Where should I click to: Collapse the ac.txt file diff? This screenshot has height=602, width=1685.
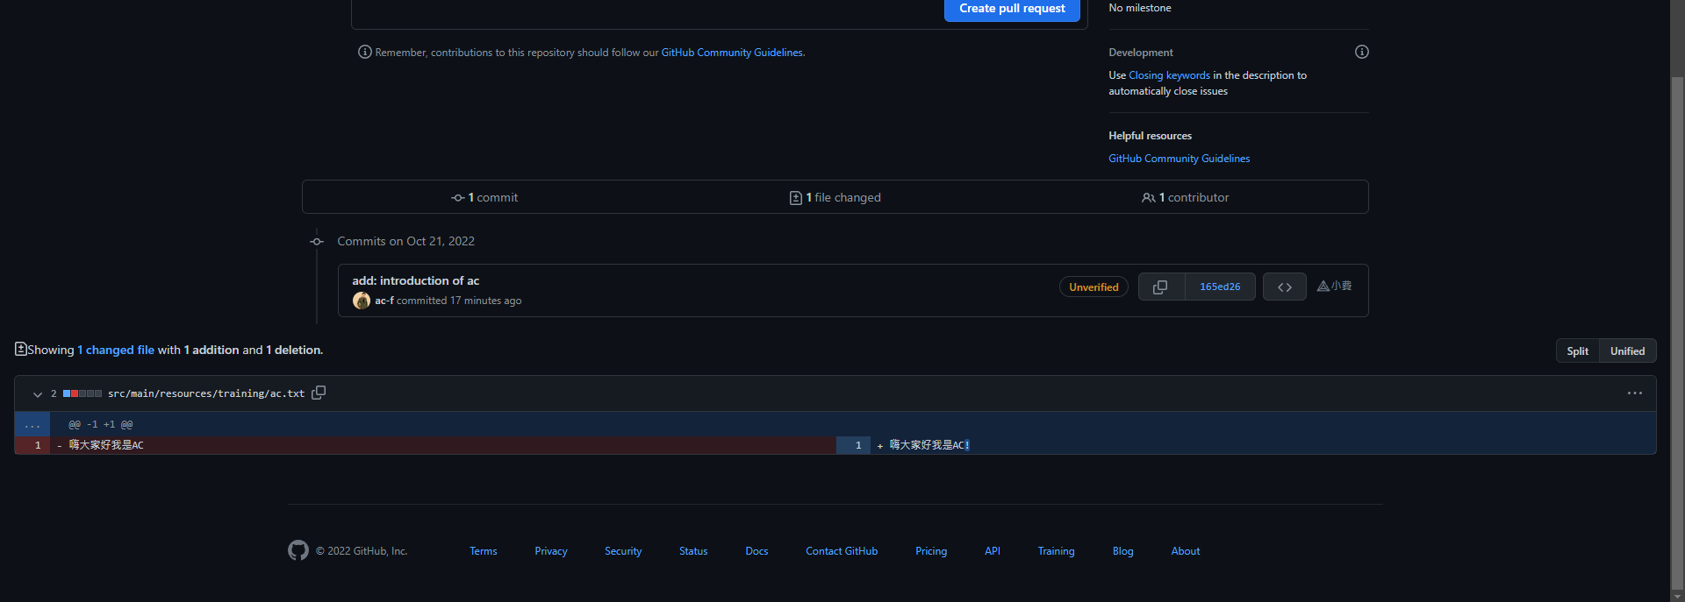38,394
